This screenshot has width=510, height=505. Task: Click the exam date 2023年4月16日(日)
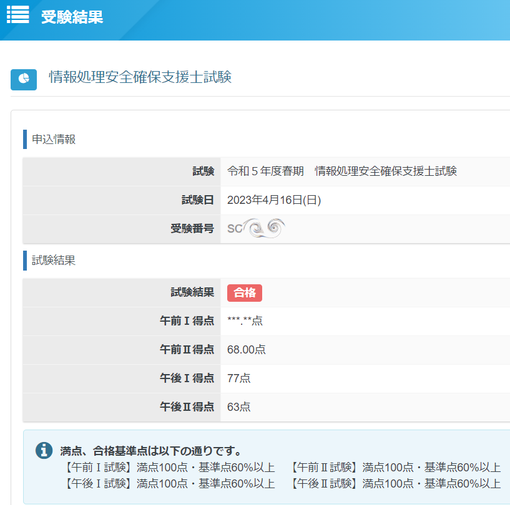[x=274, y=200]
